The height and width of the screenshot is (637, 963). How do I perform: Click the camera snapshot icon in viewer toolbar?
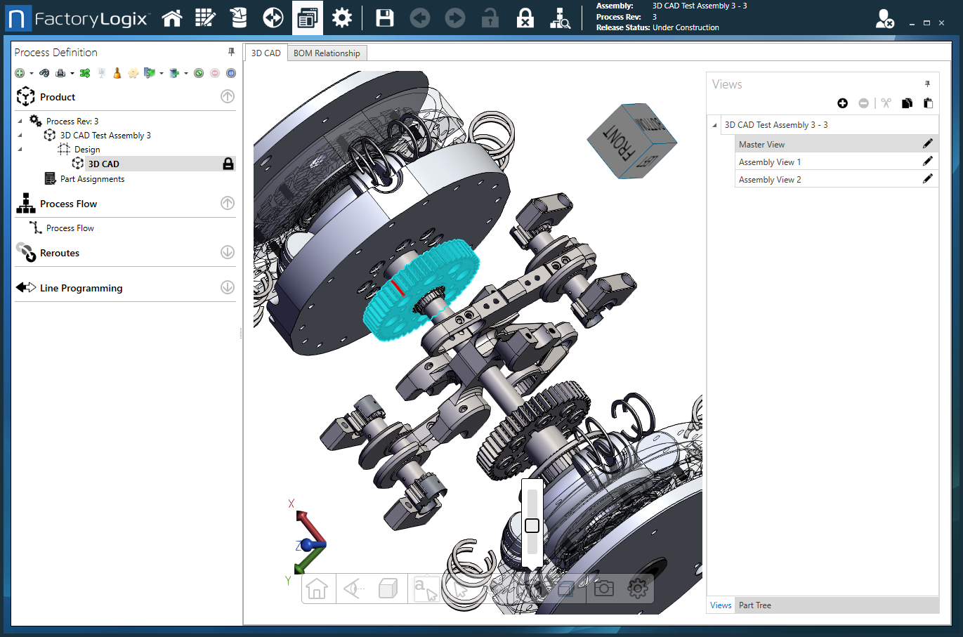603,589
